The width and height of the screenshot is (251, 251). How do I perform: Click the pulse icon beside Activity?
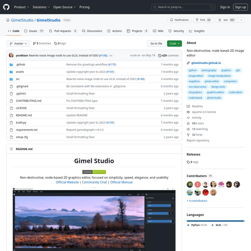[188, 118]
